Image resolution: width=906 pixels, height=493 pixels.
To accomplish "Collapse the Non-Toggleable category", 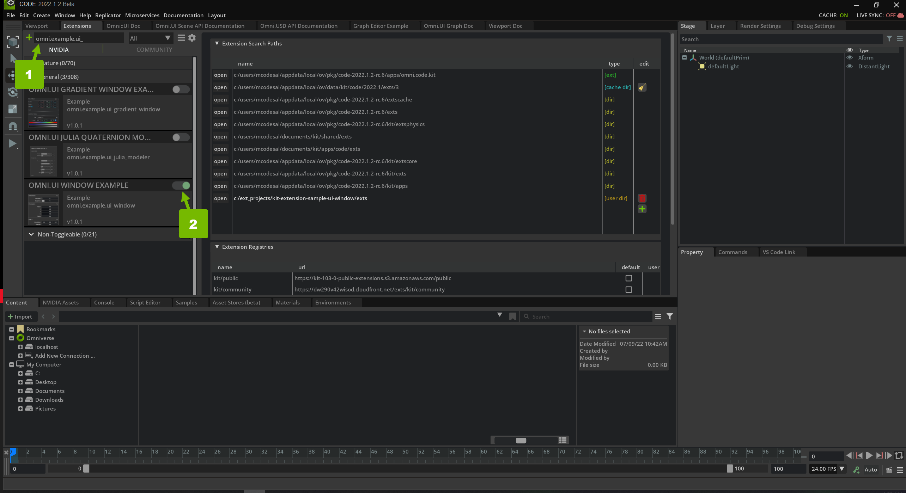I will [x=31, y=234].
